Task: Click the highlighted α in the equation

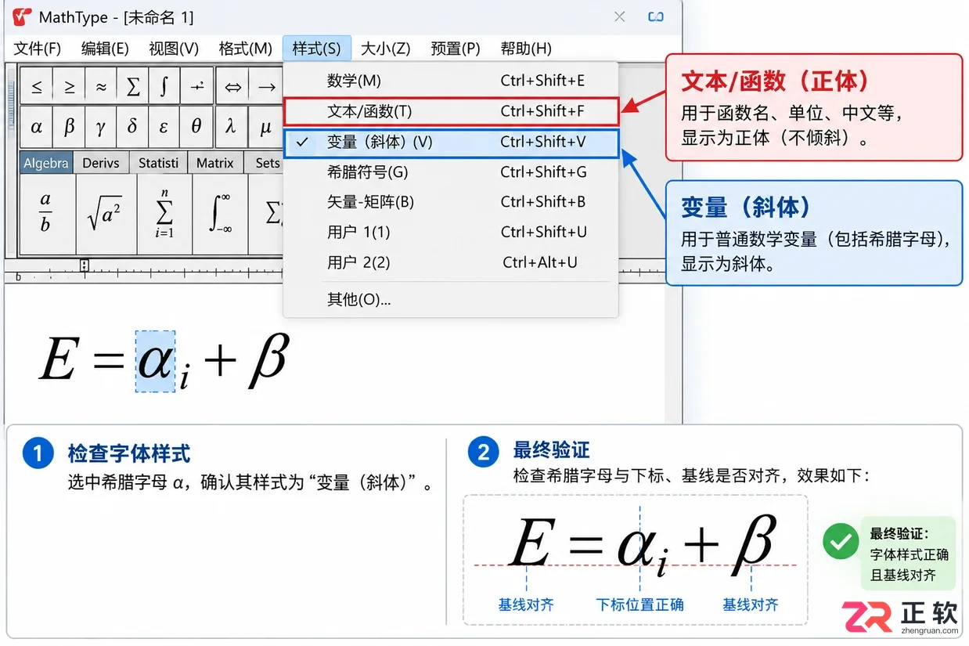Action: click(x=155, y=361)
